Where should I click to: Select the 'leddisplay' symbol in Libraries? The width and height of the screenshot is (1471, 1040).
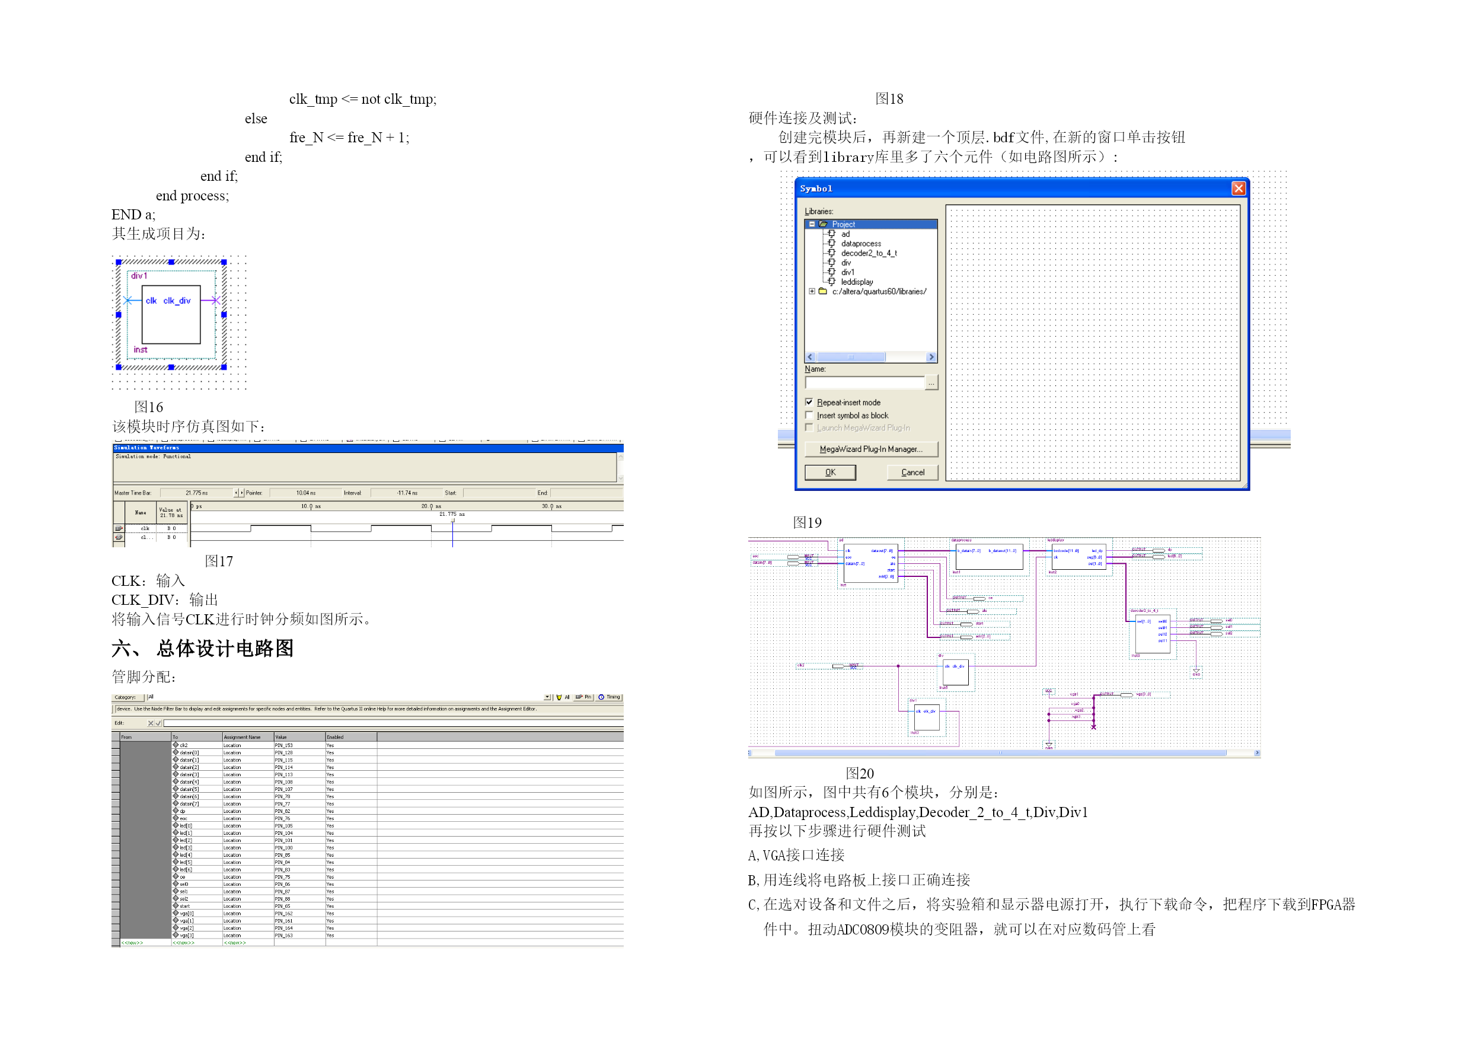pos(857,282)
